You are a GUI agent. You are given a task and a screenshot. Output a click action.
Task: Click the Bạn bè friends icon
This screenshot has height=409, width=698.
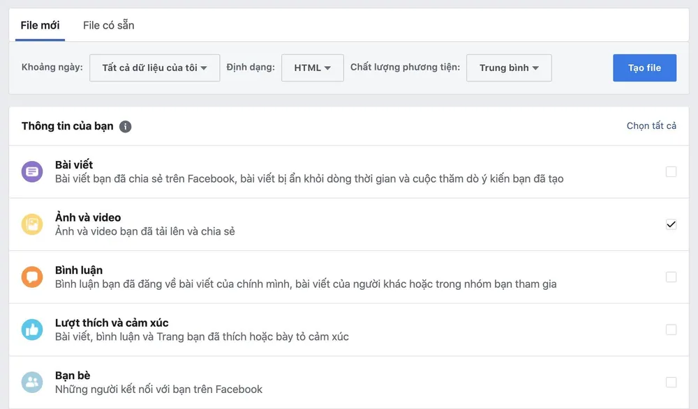point(32,382)
